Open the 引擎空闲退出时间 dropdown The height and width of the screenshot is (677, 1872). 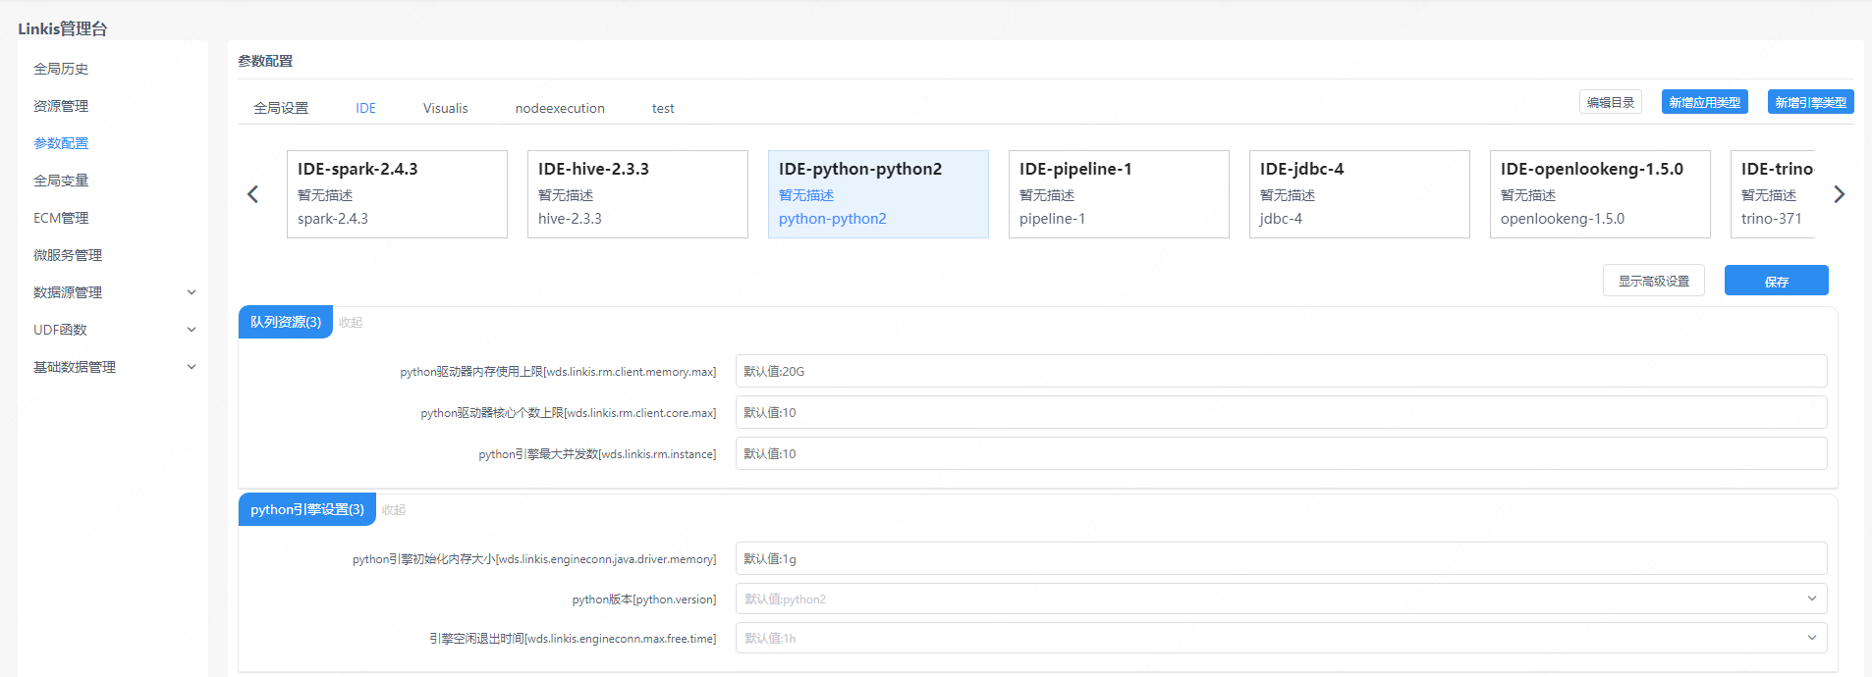[1280, 638]
